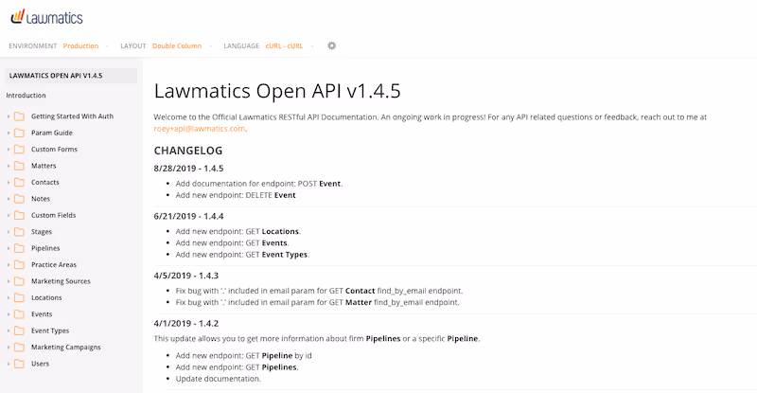
Task: Click the Custom Fields folder icon
Action: [x=19, y=215]
